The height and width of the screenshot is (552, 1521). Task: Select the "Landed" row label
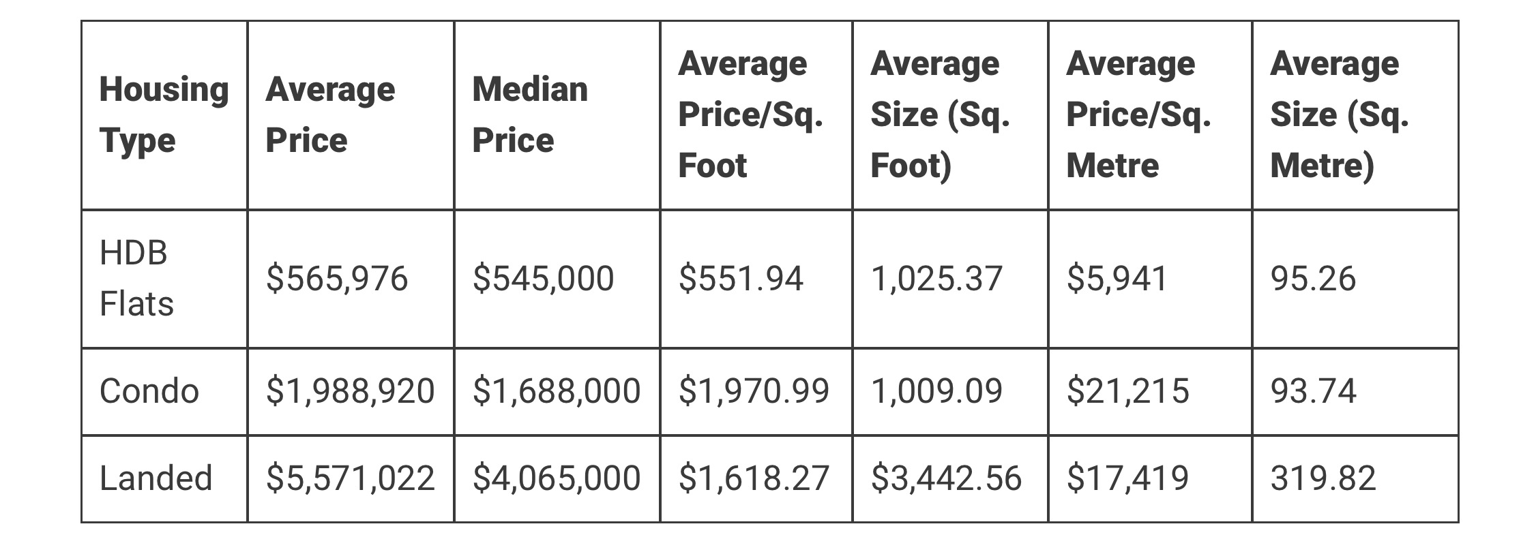[156, 478]
